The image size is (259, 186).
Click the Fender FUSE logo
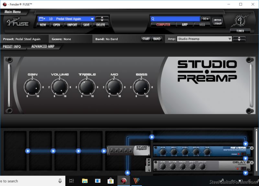17,22
